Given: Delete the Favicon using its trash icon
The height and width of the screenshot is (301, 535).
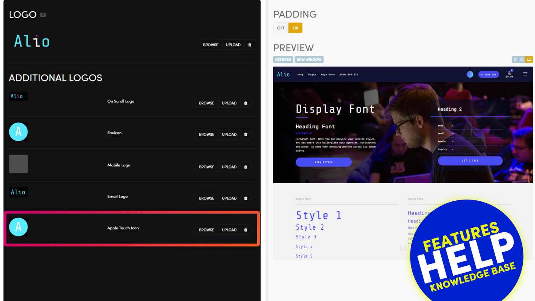Looking at the screenshot, I should point(245,135).
